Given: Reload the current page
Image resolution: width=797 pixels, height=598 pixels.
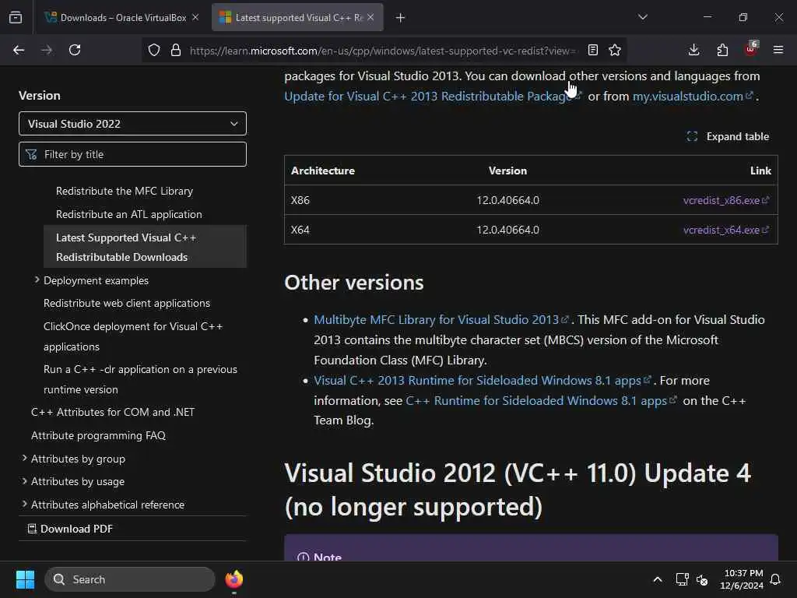Looking at the screenshot, I should click(x=75, y=50).
